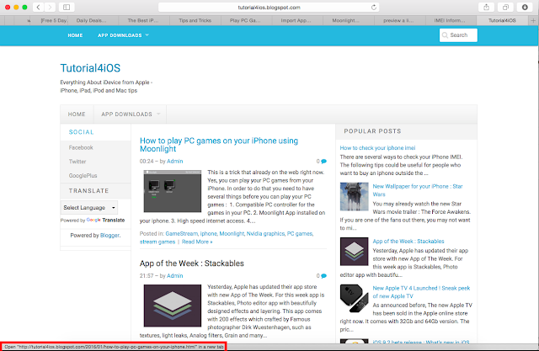Go back with Safari's back arrow
This screenshot has width=539, height=351.
(x=39, y=7)
